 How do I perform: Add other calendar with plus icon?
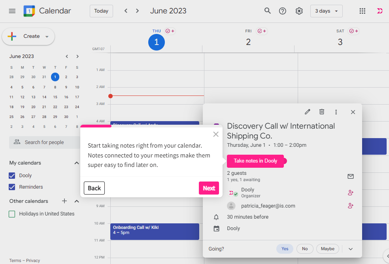[64, 201]
